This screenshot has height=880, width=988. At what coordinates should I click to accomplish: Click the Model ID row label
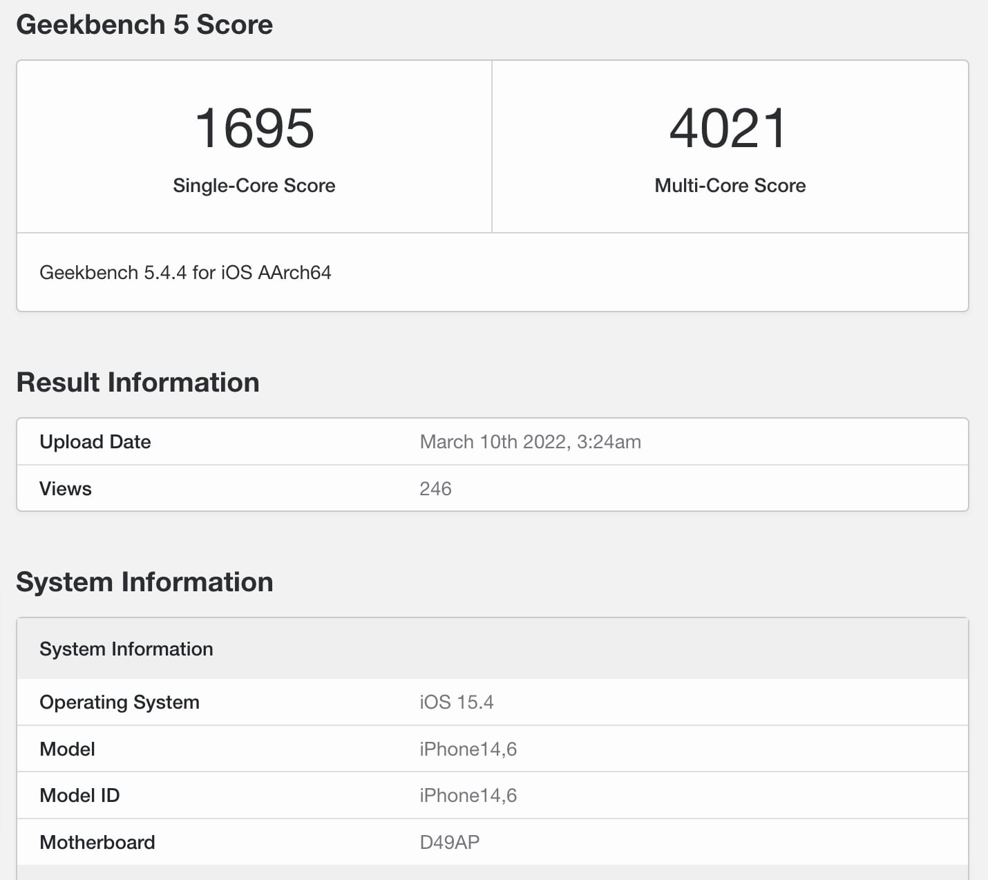coord(79,795)
